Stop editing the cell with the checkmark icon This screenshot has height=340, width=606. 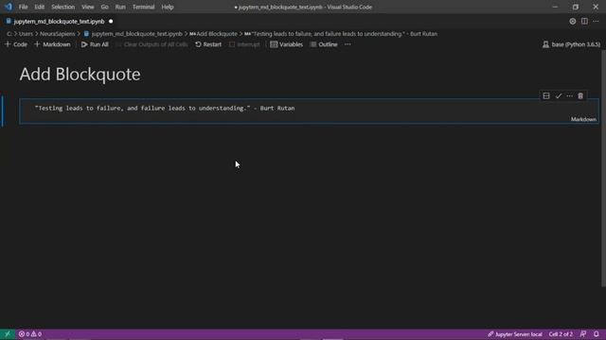pos(558,96)
